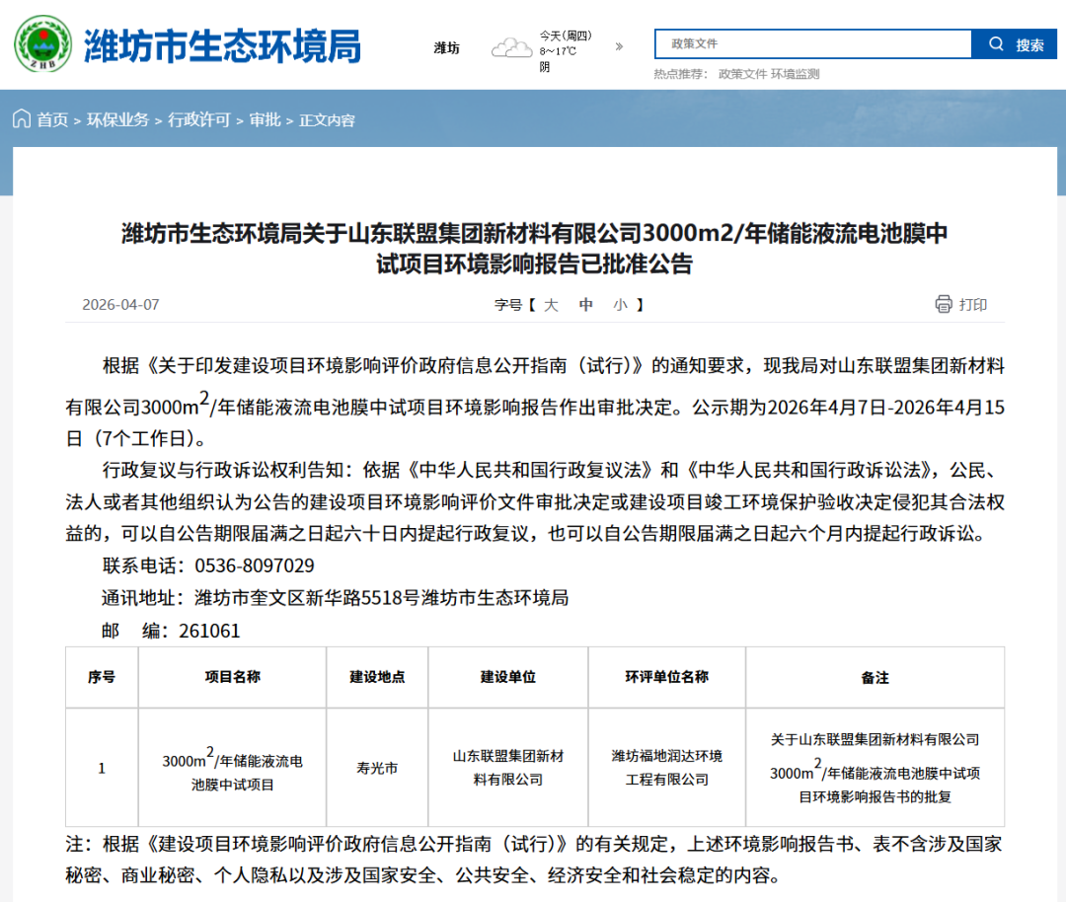Expand weather forecast double-chevron arrow

tap(619, 47)
